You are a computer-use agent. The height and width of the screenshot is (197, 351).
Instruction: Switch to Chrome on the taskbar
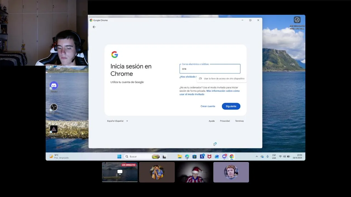click(x=232, y=157)
